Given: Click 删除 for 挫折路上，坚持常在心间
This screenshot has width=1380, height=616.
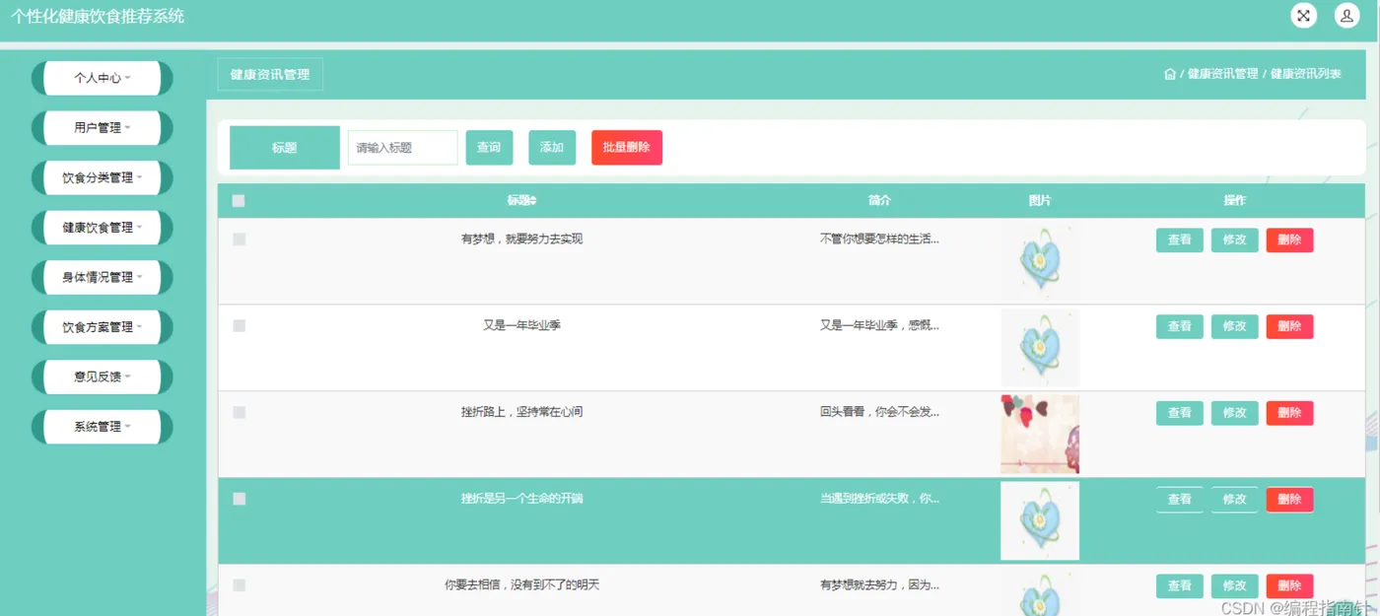Looking at the screenshot, I should pos(1290,413).
